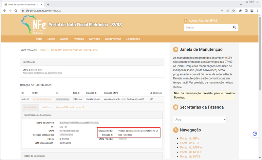Open Portal da NFC-e link
The image size is (262, 160).
(x=191, y=152)
